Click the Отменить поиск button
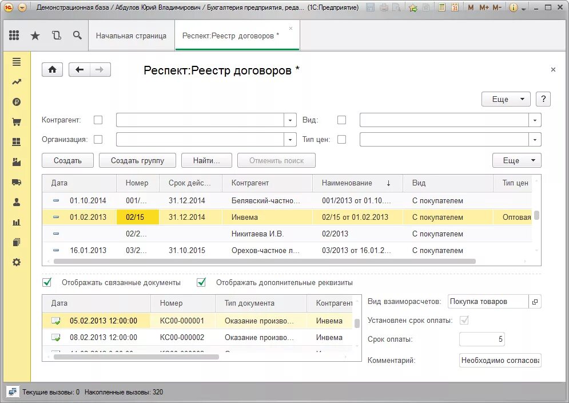 pos(276,160)
